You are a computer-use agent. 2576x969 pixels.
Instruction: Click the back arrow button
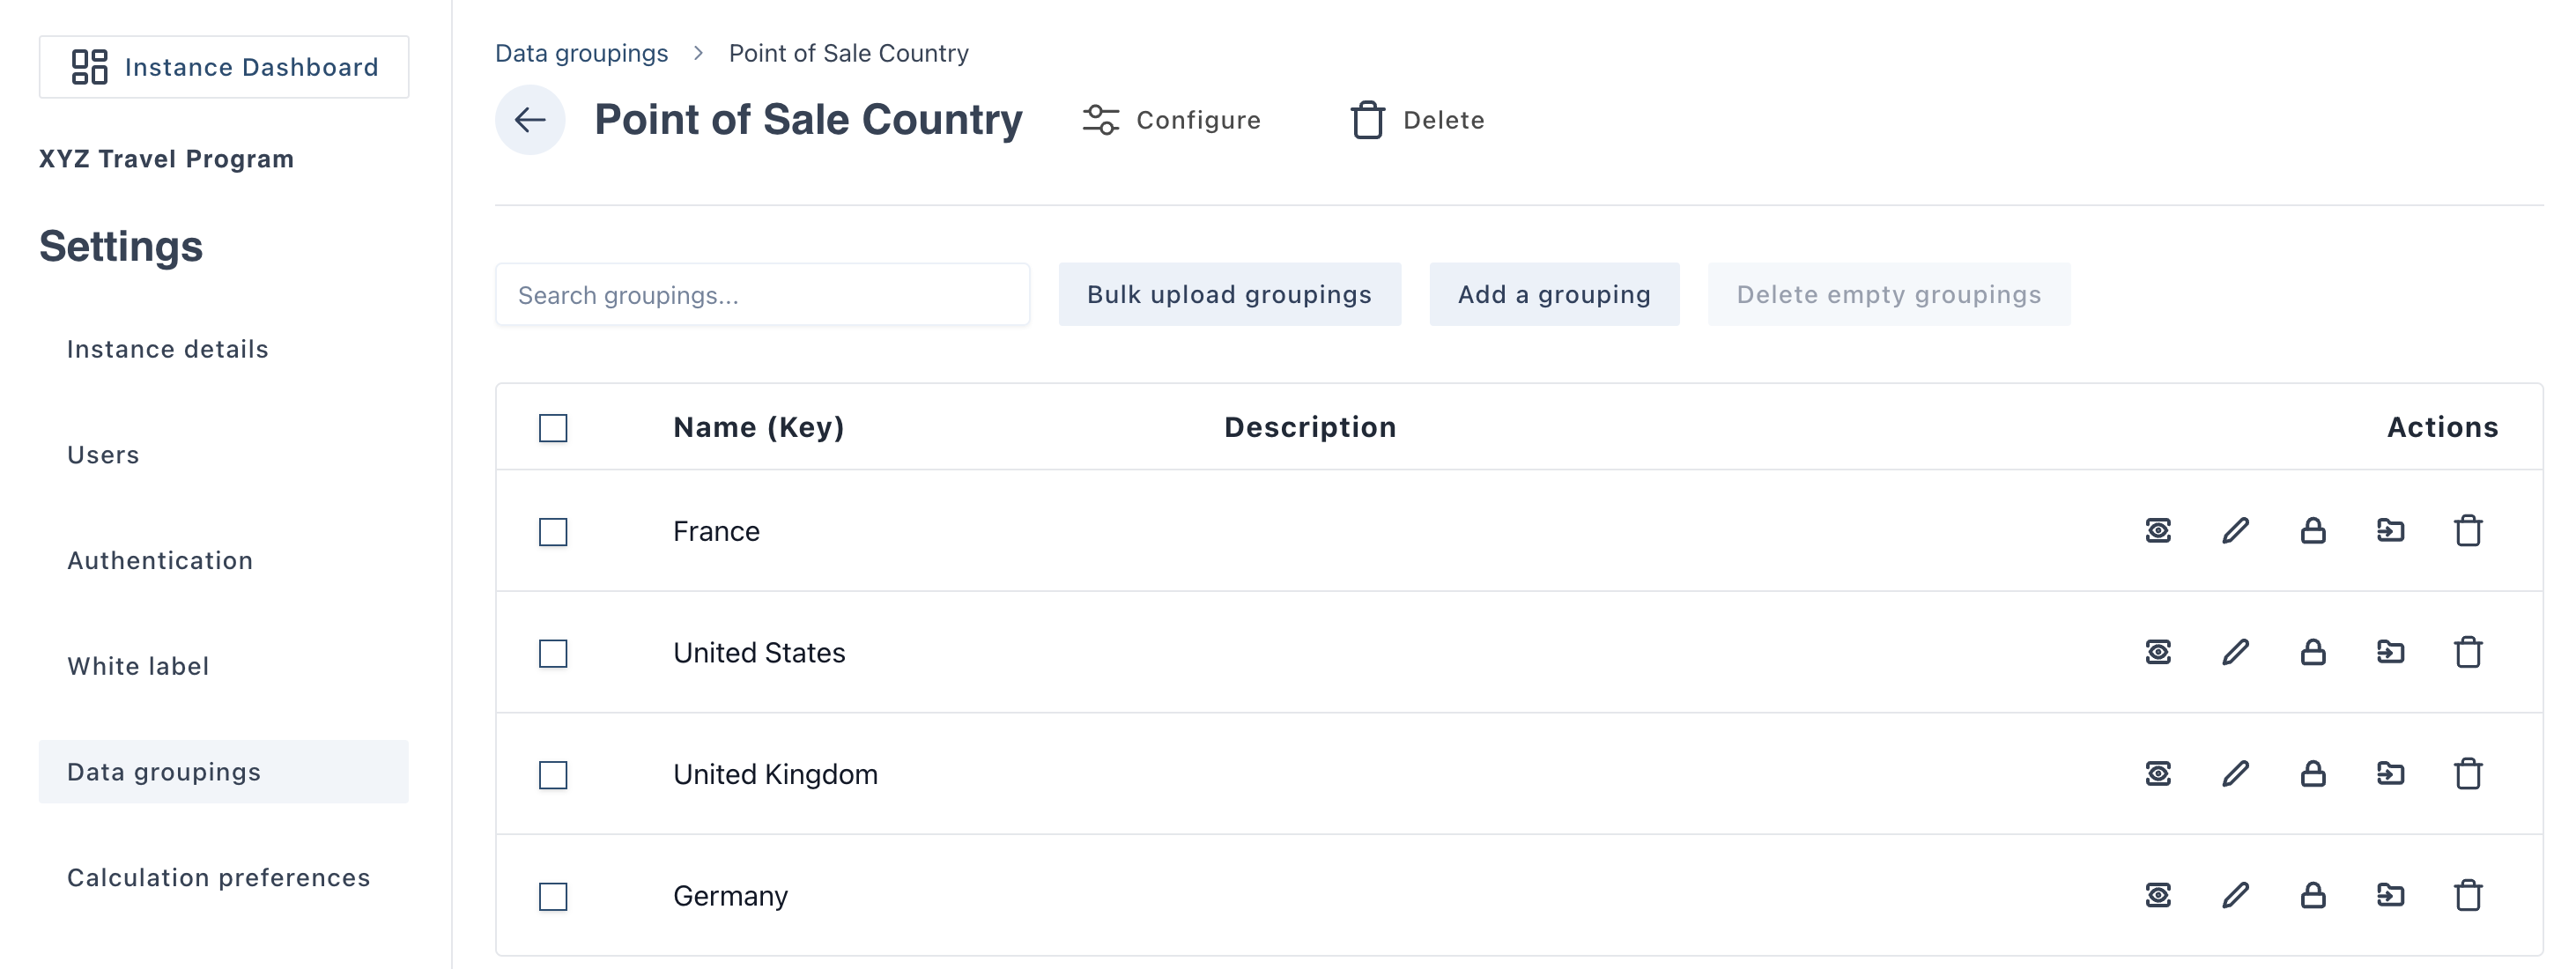tap(529, 120)
